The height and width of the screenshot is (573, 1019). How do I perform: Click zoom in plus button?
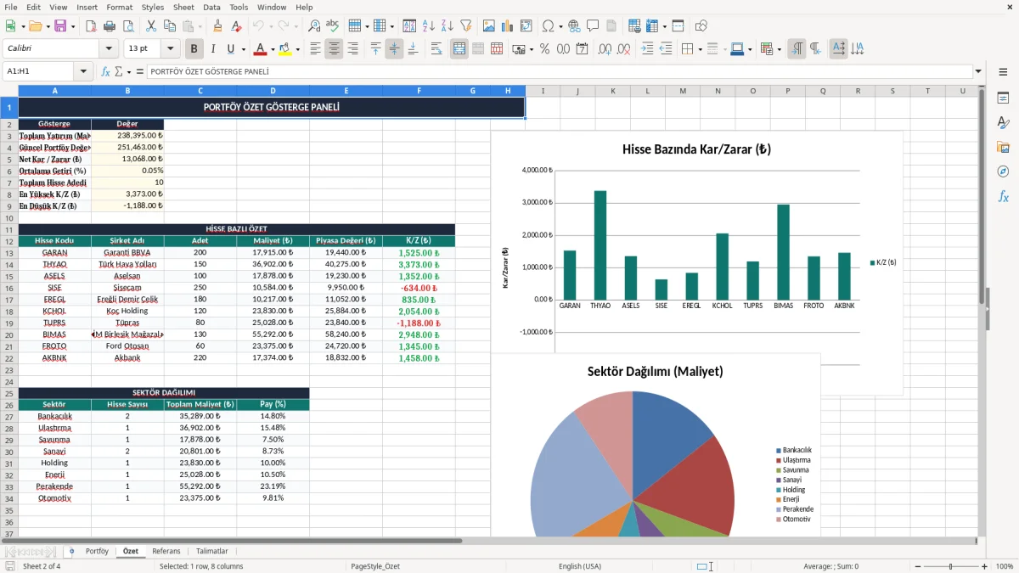click(x=984, y=566)
